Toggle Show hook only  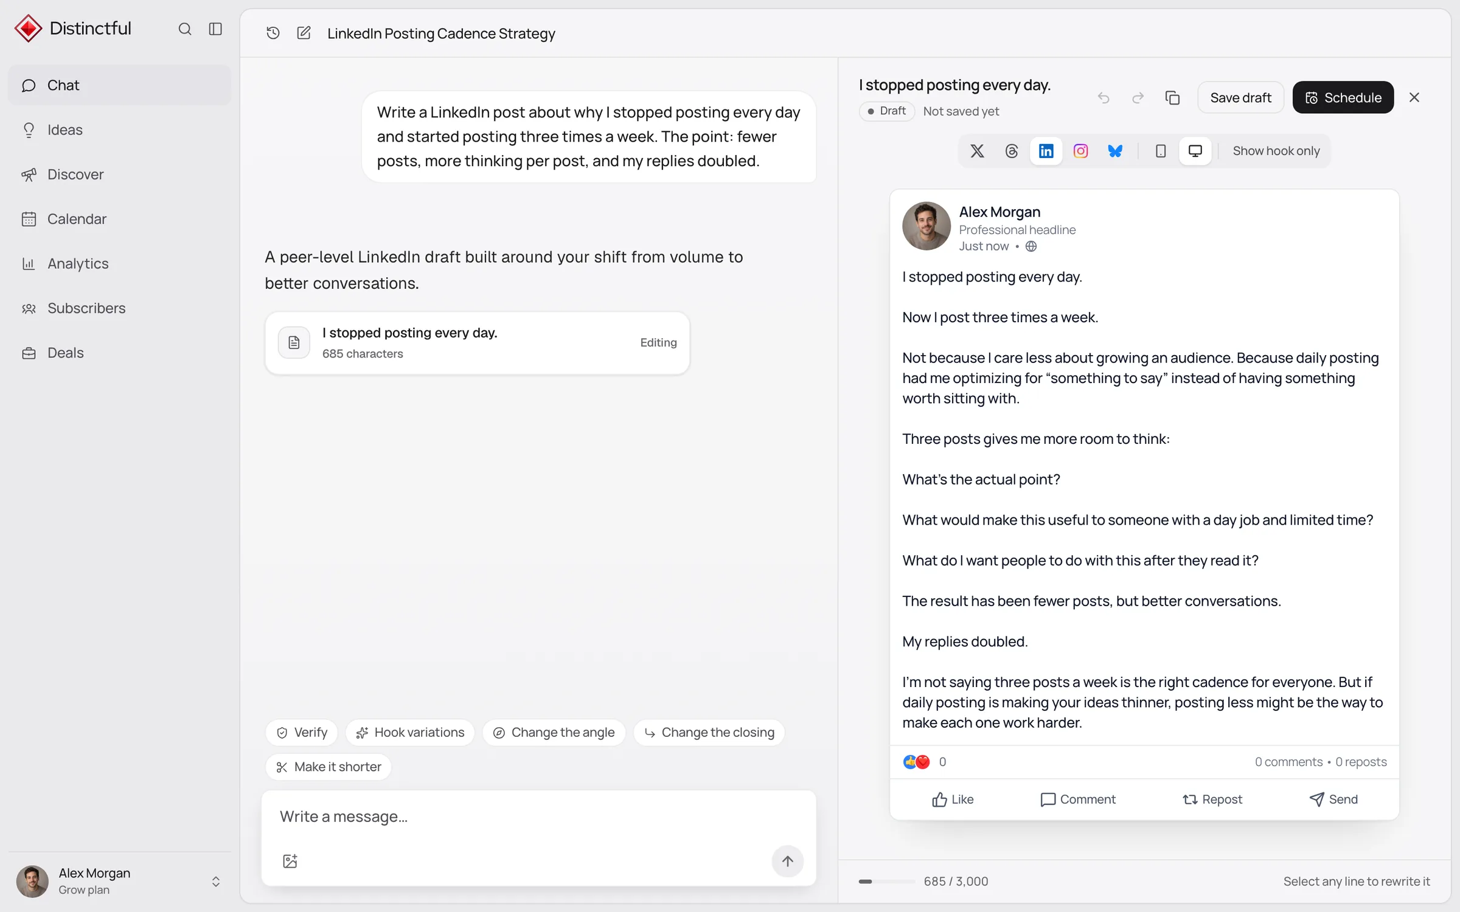click(x=1276, y=151)
